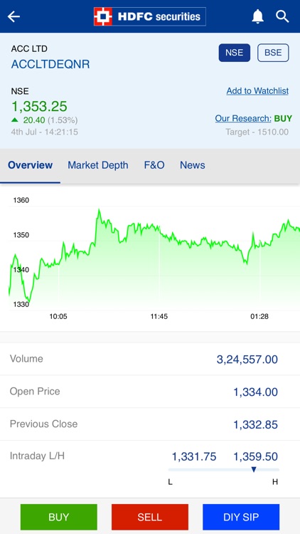Image resolution: width=300 pixels, height=534 pixels.
Task: Select the Volume row value
Action: click(x=247, y=360)
